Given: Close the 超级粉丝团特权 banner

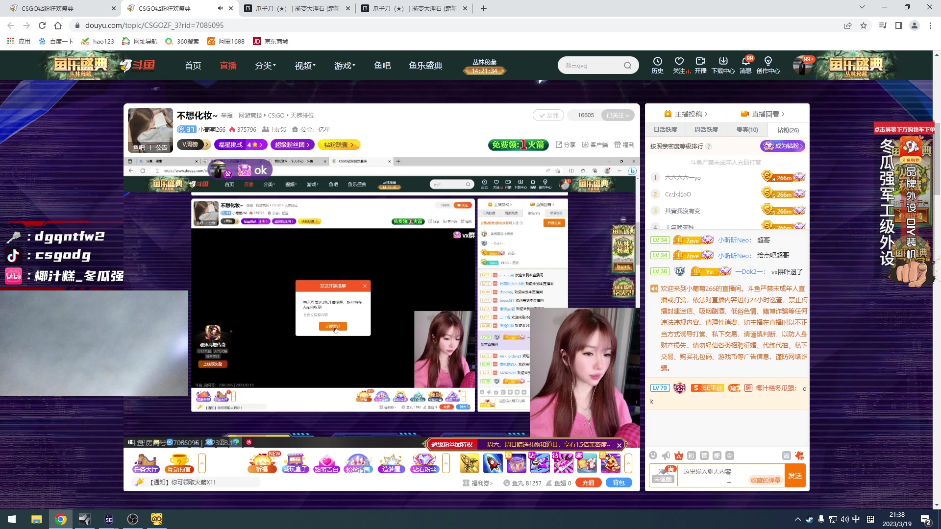Looking at the screenshot, I should point(619,445).
